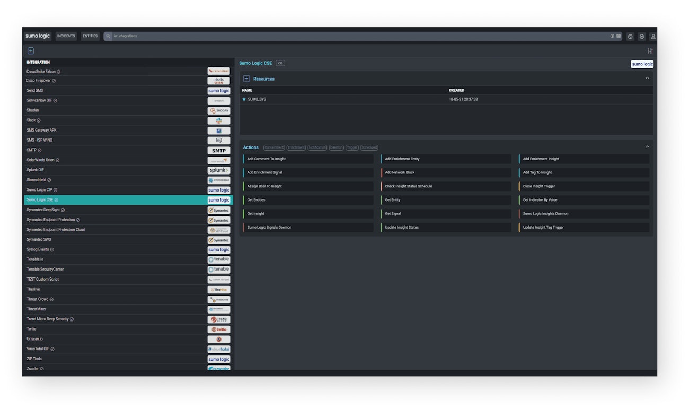Open the ENTITIES tab

point(90,36)
